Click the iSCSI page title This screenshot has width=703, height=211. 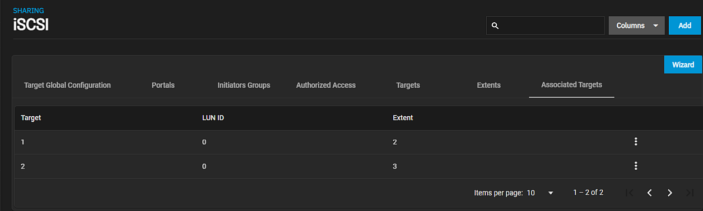click(x=31, y=25)
